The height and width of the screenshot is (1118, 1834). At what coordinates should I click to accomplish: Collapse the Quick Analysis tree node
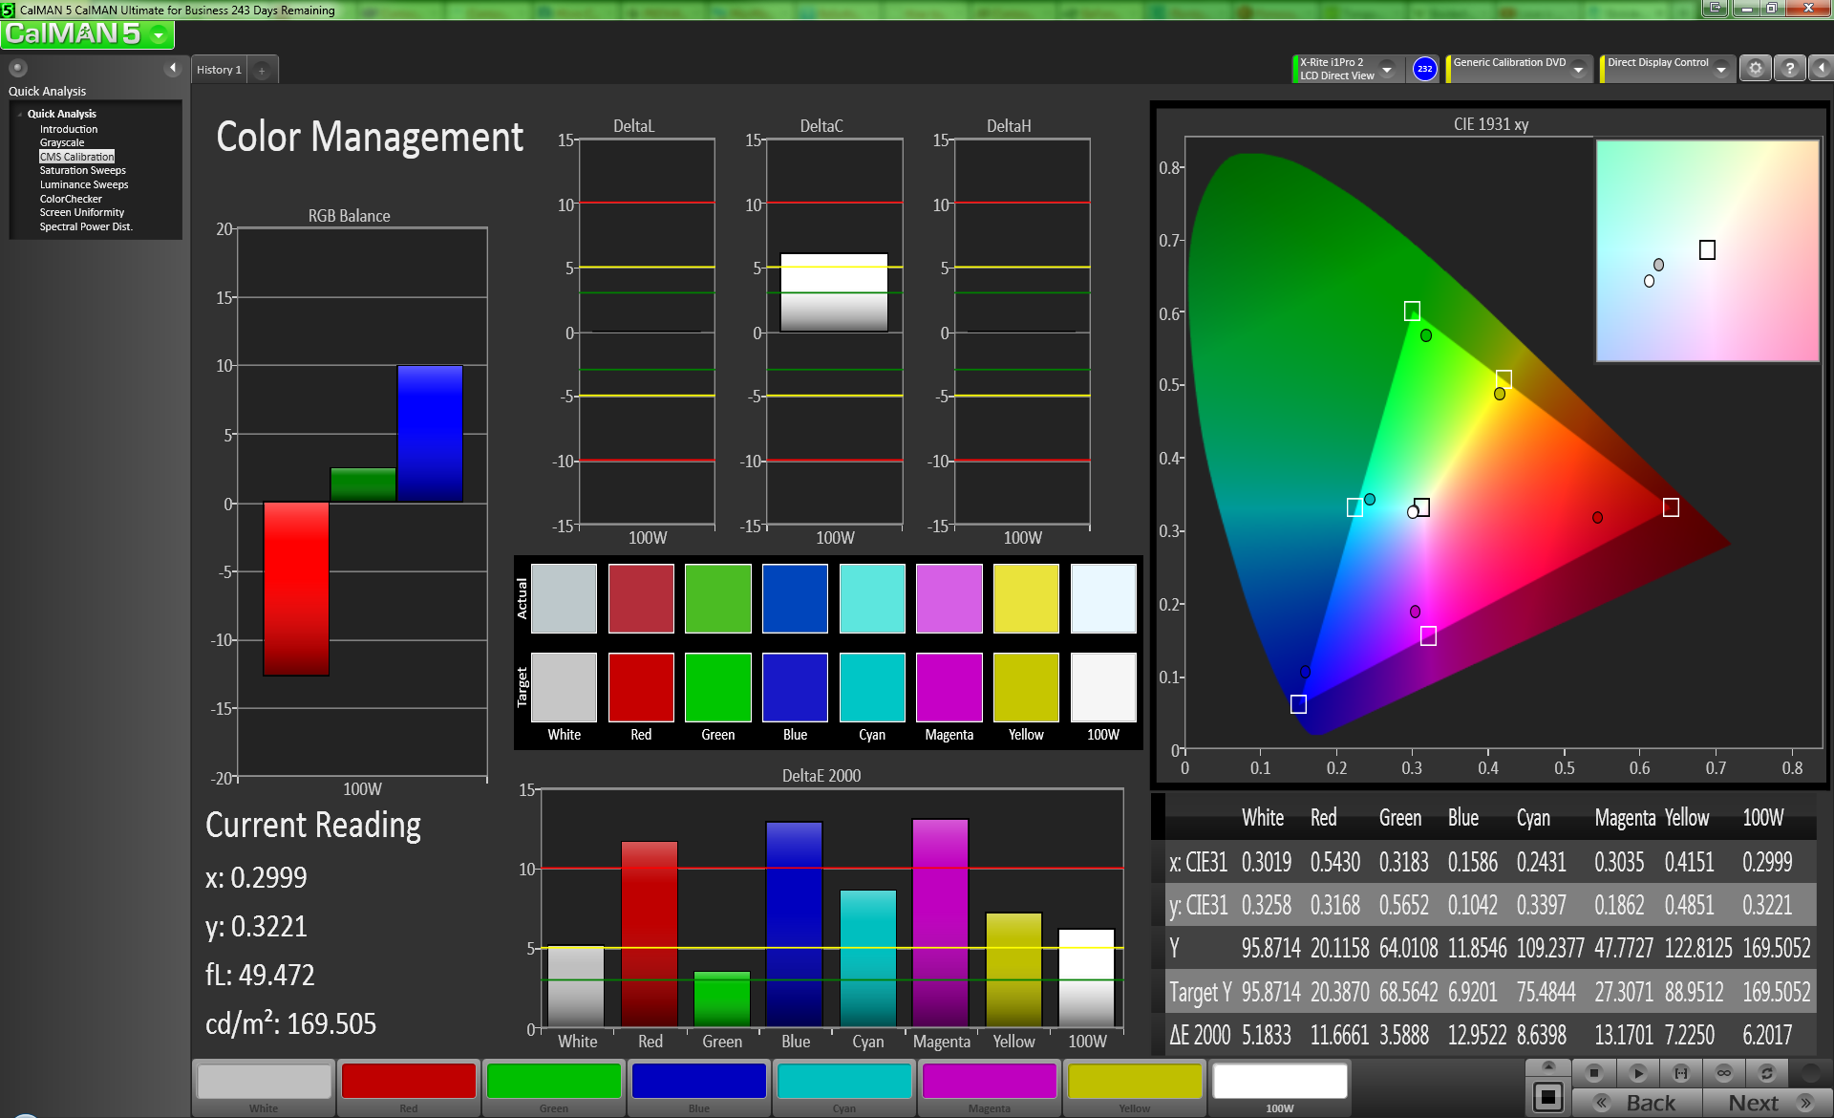[20, 114]
